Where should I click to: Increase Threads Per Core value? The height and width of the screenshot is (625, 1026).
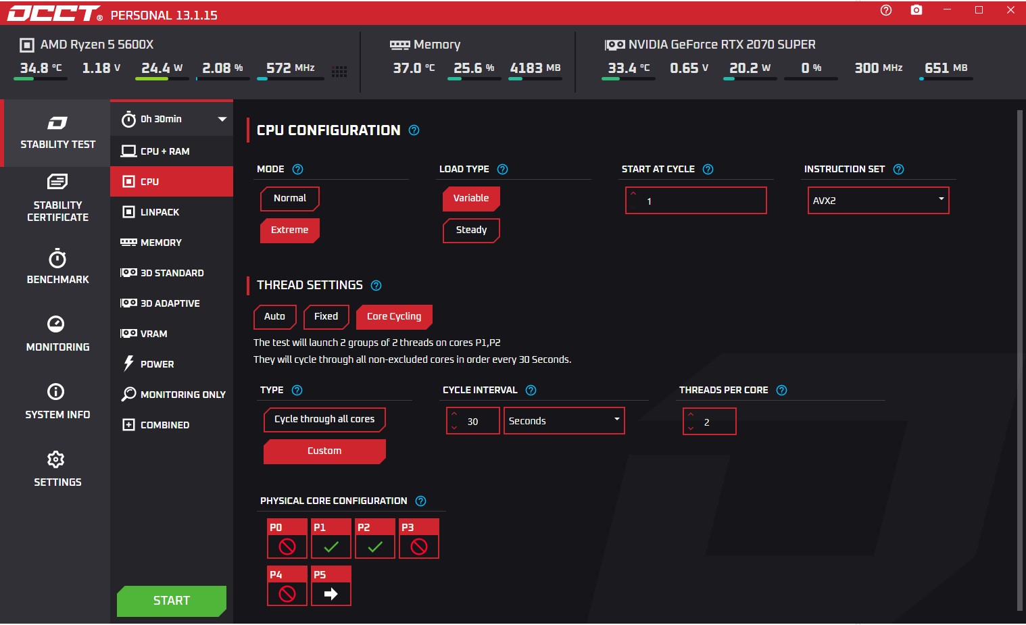691,415
